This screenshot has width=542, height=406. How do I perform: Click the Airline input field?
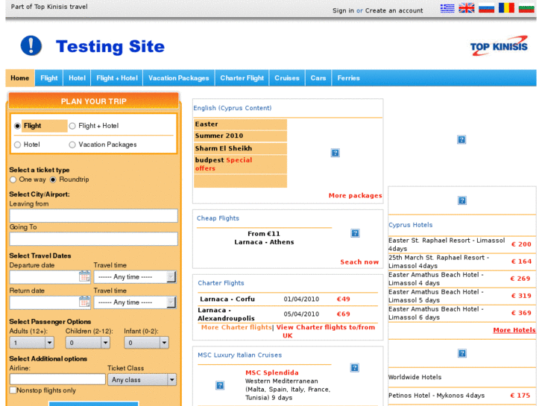coord(57,379)
